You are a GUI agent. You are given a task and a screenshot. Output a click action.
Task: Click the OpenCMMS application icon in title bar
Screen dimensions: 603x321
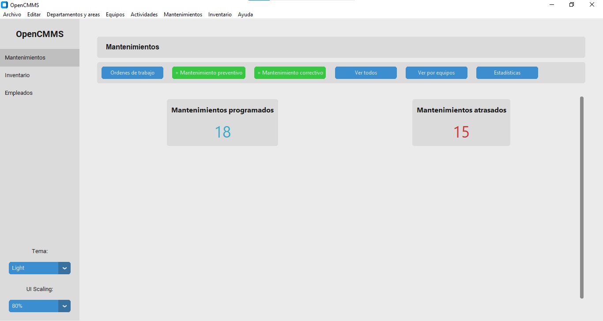4,4
